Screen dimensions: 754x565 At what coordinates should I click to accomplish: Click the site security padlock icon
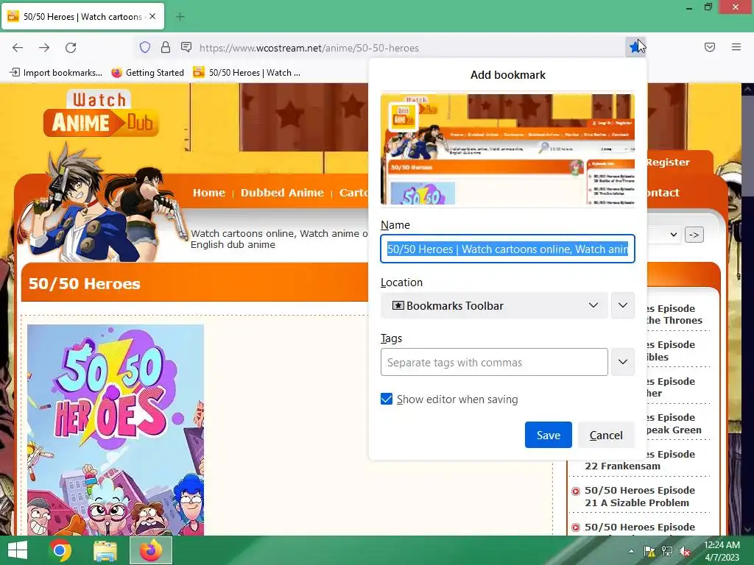[x=166, y=47]
